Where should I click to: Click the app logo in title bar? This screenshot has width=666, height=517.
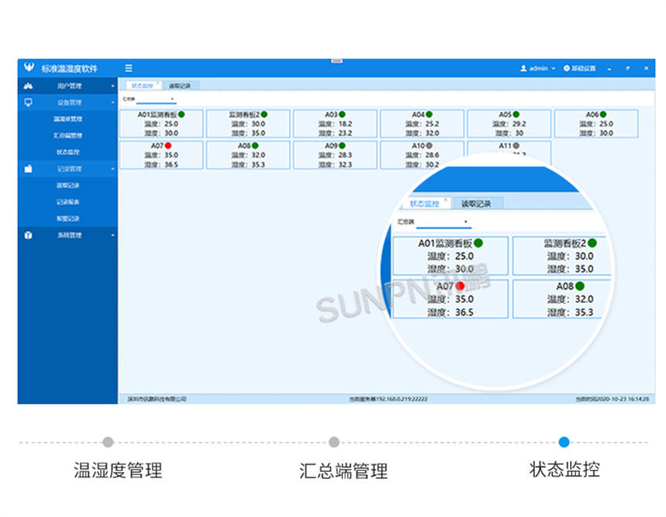tap(29, 68)
